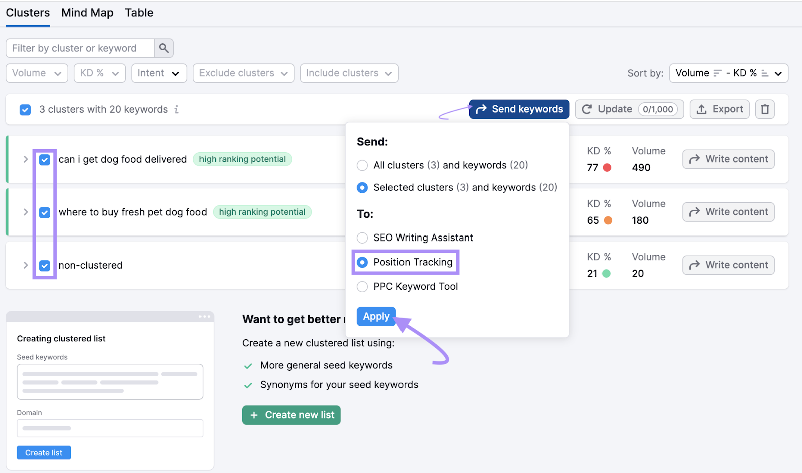
Task: Click the Export button
Action: [x=719, y=109]
